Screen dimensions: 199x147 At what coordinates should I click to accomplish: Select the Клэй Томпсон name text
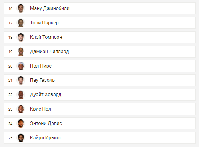[x=46, y=37]
